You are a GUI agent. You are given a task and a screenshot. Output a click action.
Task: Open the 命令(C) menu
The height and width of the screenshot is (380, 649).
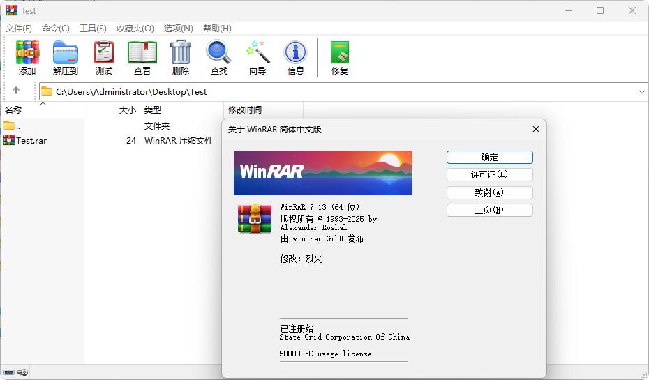click(x=55, y=28)
